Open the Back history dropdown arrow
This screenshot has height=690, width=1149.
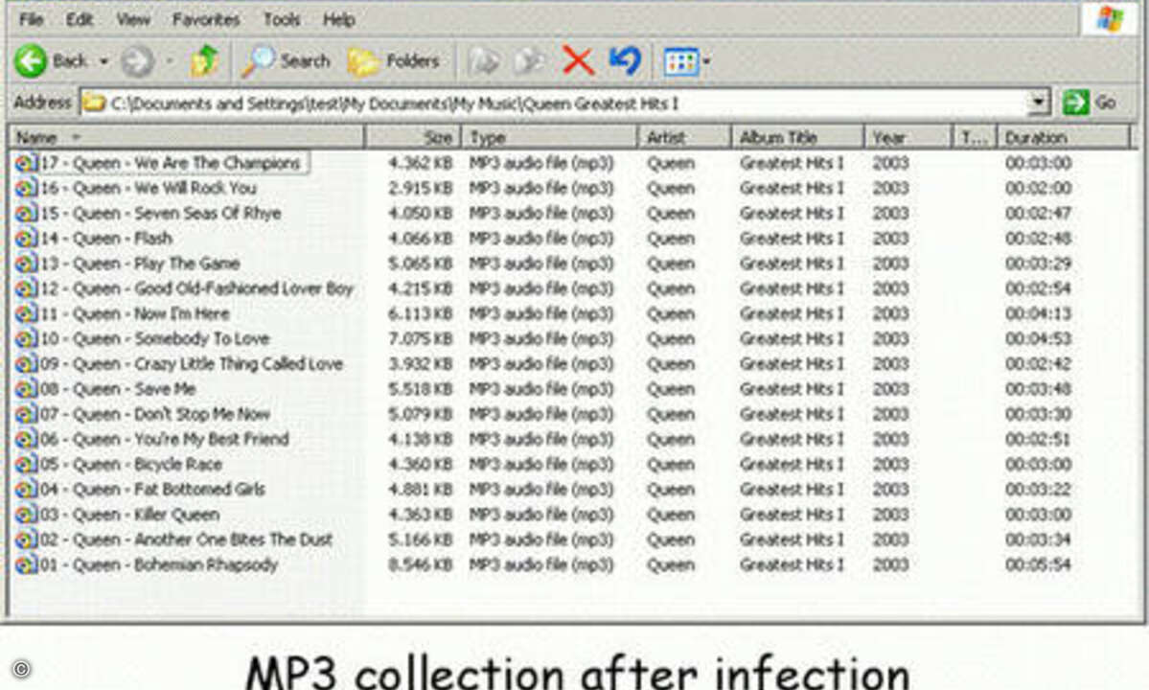[104, 61]
